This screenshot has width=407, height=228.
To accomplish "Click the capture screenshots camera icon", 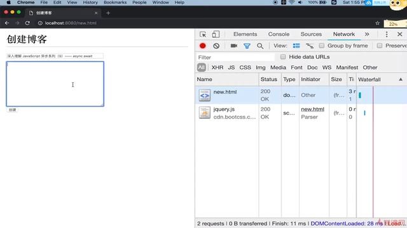I will [x=234, y=46].
